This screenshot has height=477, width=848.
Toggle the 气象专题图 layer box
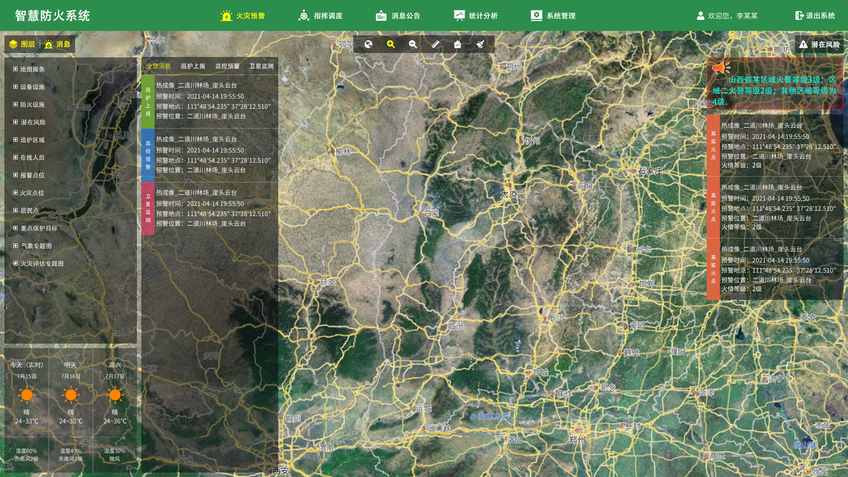(15, 246)
